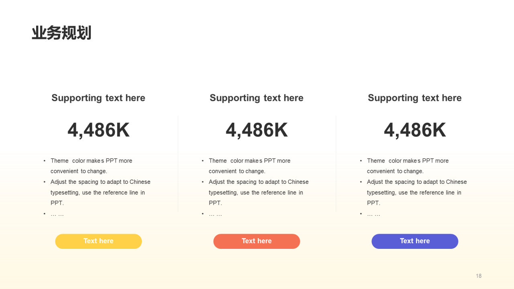Click the right column's Theme color bullet

click(408, 166)
